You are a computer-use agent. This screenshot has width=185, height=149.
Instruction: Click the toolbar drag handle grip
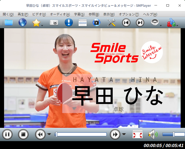(1, 23)
